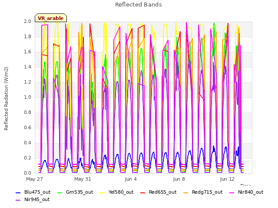
Task: Click the 1.8 y-axis tick label
Action: [x=28, y=36]
